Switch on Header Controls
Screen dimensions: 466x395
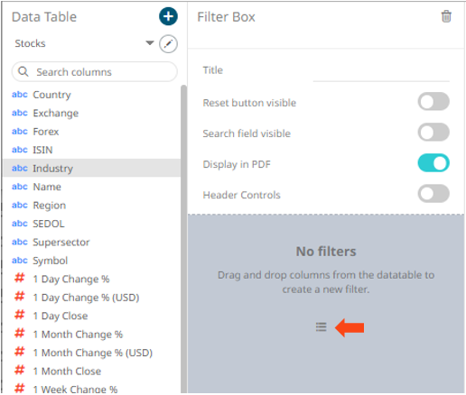click(433, 194)
